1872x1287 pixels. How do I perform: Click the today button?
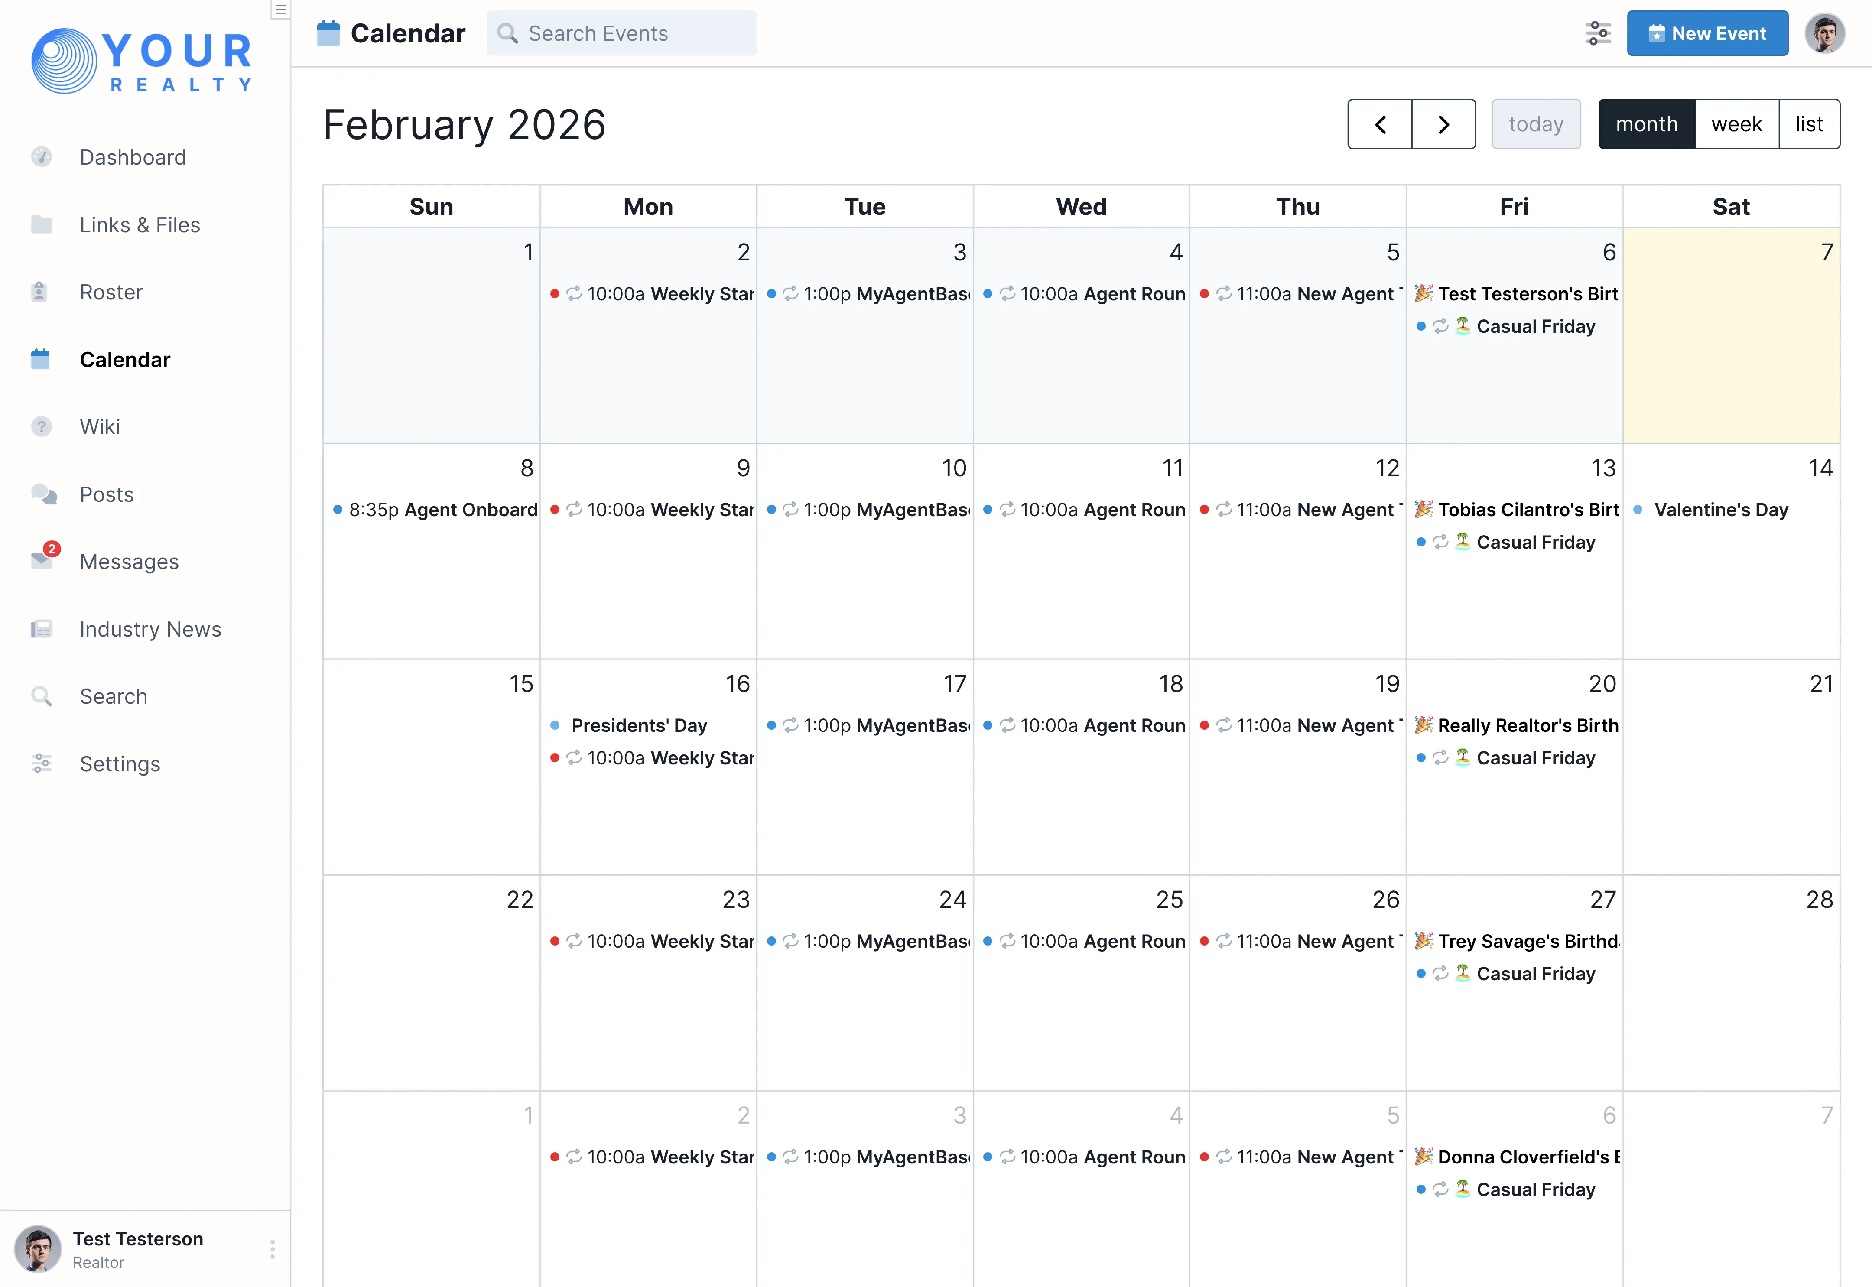[1536, 124]
